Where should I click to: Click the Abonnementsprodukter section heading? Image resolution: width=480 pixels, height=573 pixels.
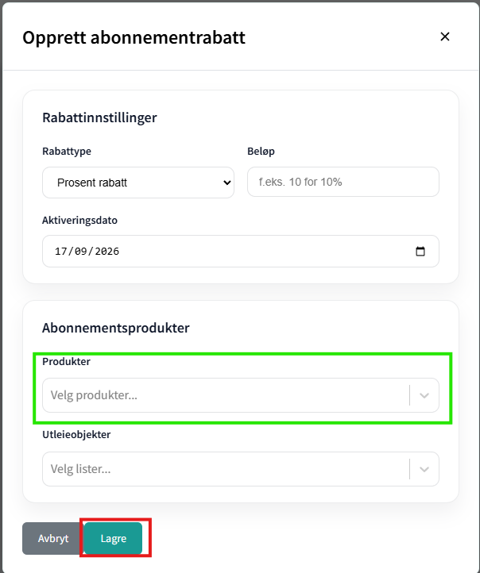[115, 328]
